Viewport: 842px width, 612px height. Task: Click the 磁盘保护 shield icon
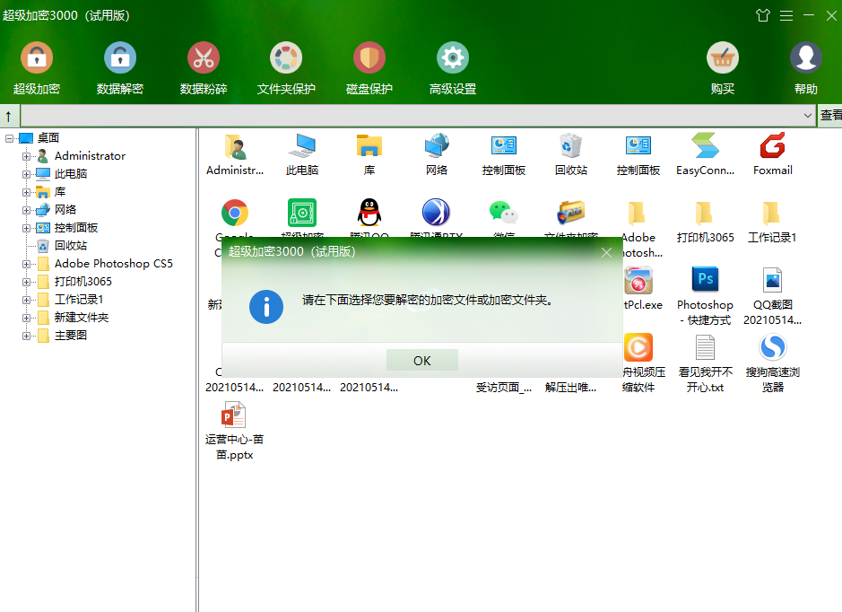pos(369,58)
